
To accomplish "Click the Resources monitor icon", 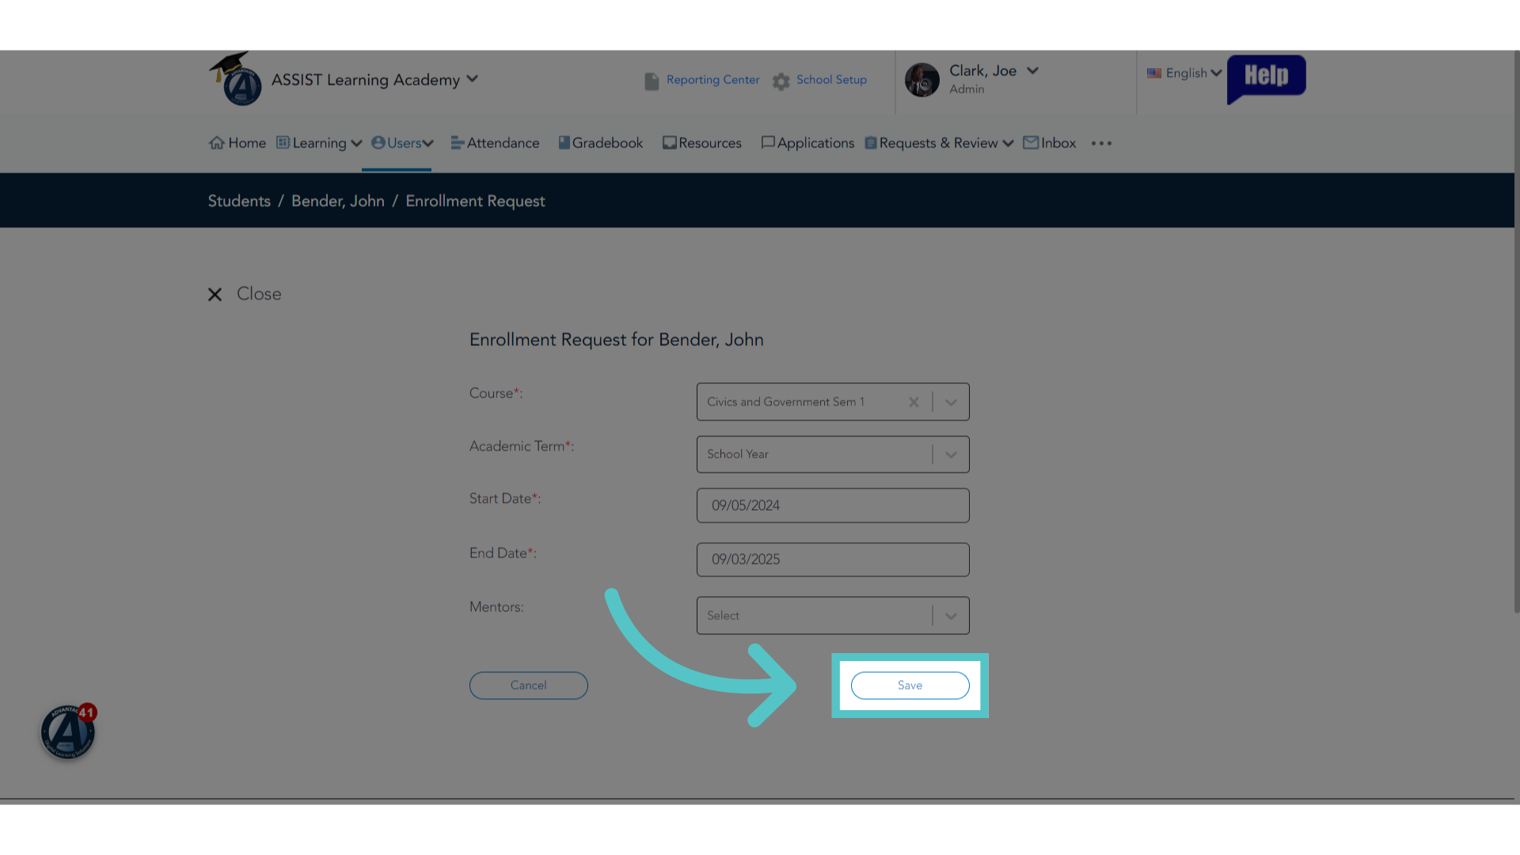I will (x=670, y=142).
